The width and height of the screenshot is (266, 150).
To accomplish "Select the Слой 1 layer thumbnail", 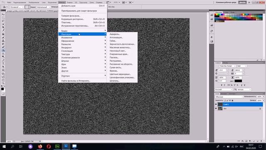I will click(220, 105).
